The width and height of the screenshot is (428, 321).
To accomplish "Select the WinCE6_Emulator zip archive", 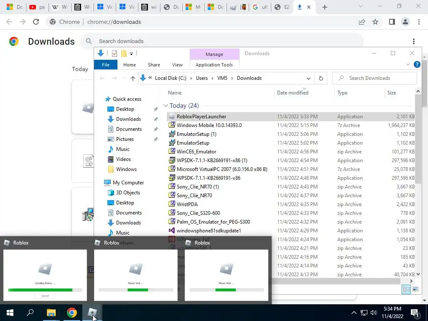I will click(290, 151).
